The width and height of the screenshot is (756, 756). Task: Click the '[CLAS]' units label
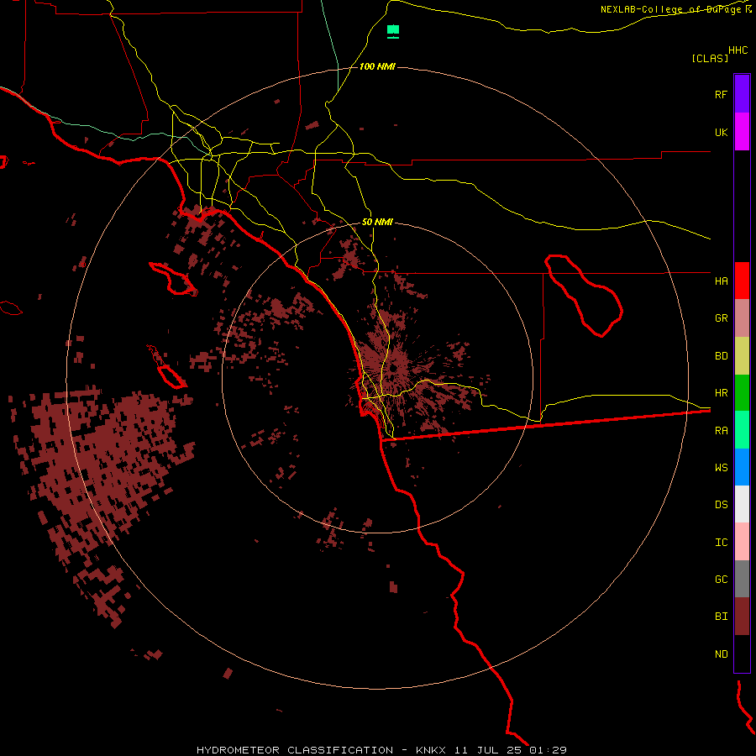pos(710,58)
